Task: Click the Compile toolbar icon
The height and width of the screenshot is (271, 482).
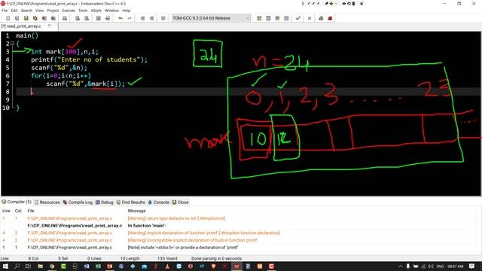Action: point(259,18)
